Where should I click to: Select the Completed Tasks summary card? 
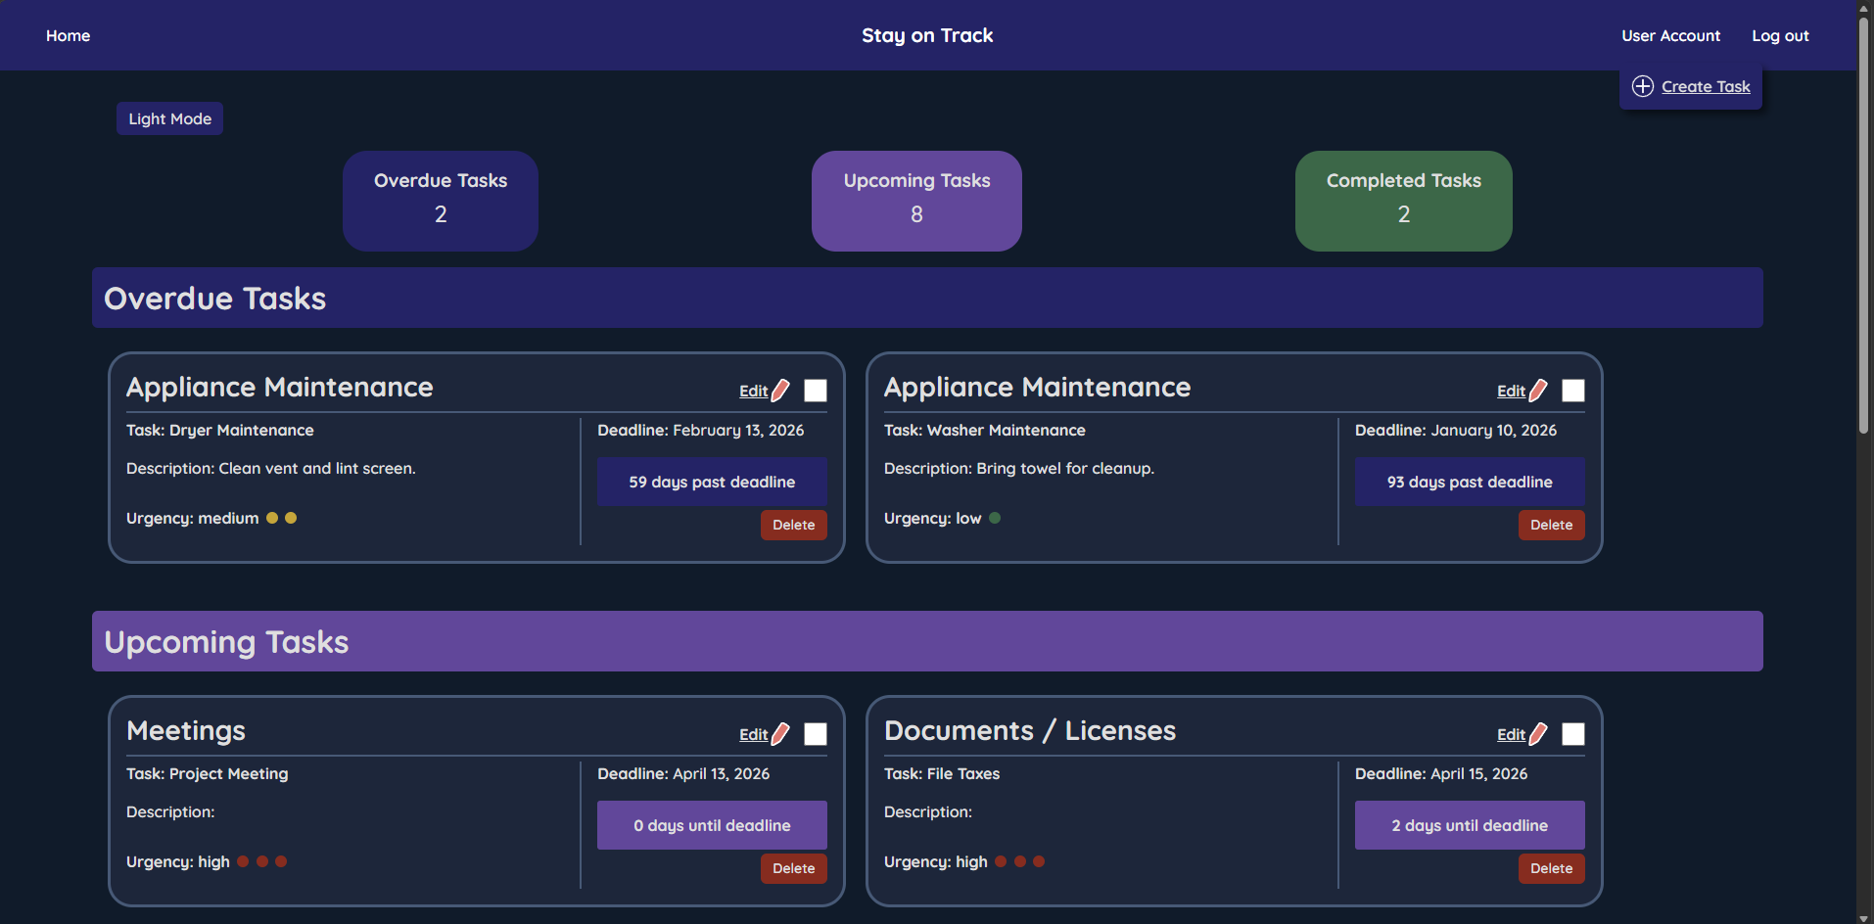click(1404, 201)
